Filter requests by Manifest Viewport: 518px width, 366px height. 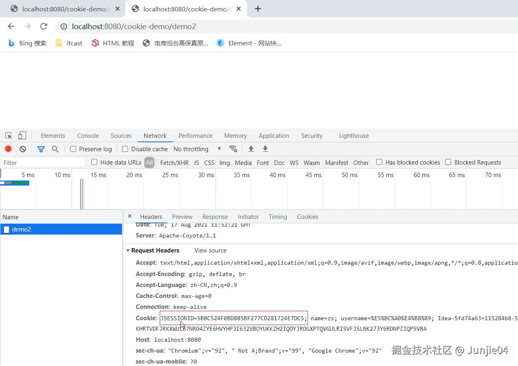click(337, 163)
